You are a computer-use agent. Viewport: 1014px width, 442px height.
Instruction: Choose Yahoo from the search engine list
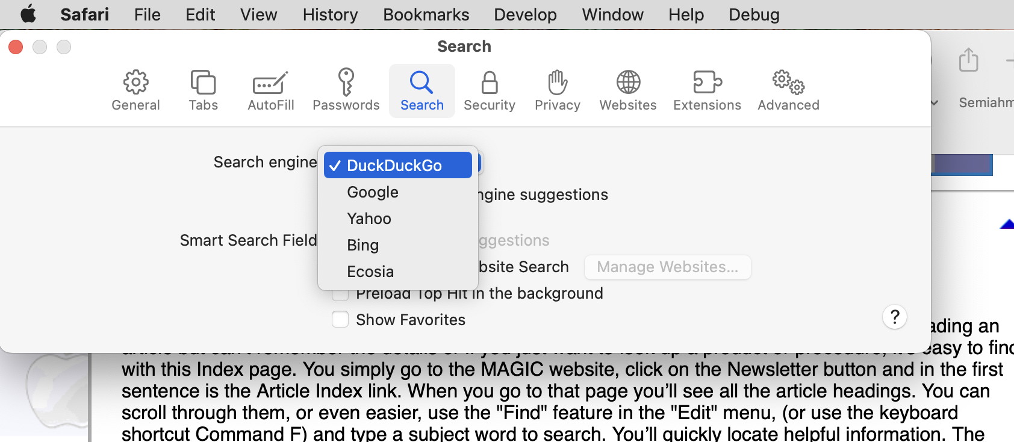pos(397,219)
